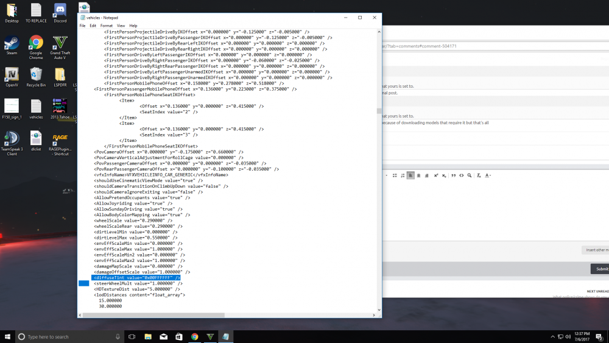The height and width of the screenshot is (343, 609).
Task: Toggle left alignment in the reply editor
Action: pos(410,175)
